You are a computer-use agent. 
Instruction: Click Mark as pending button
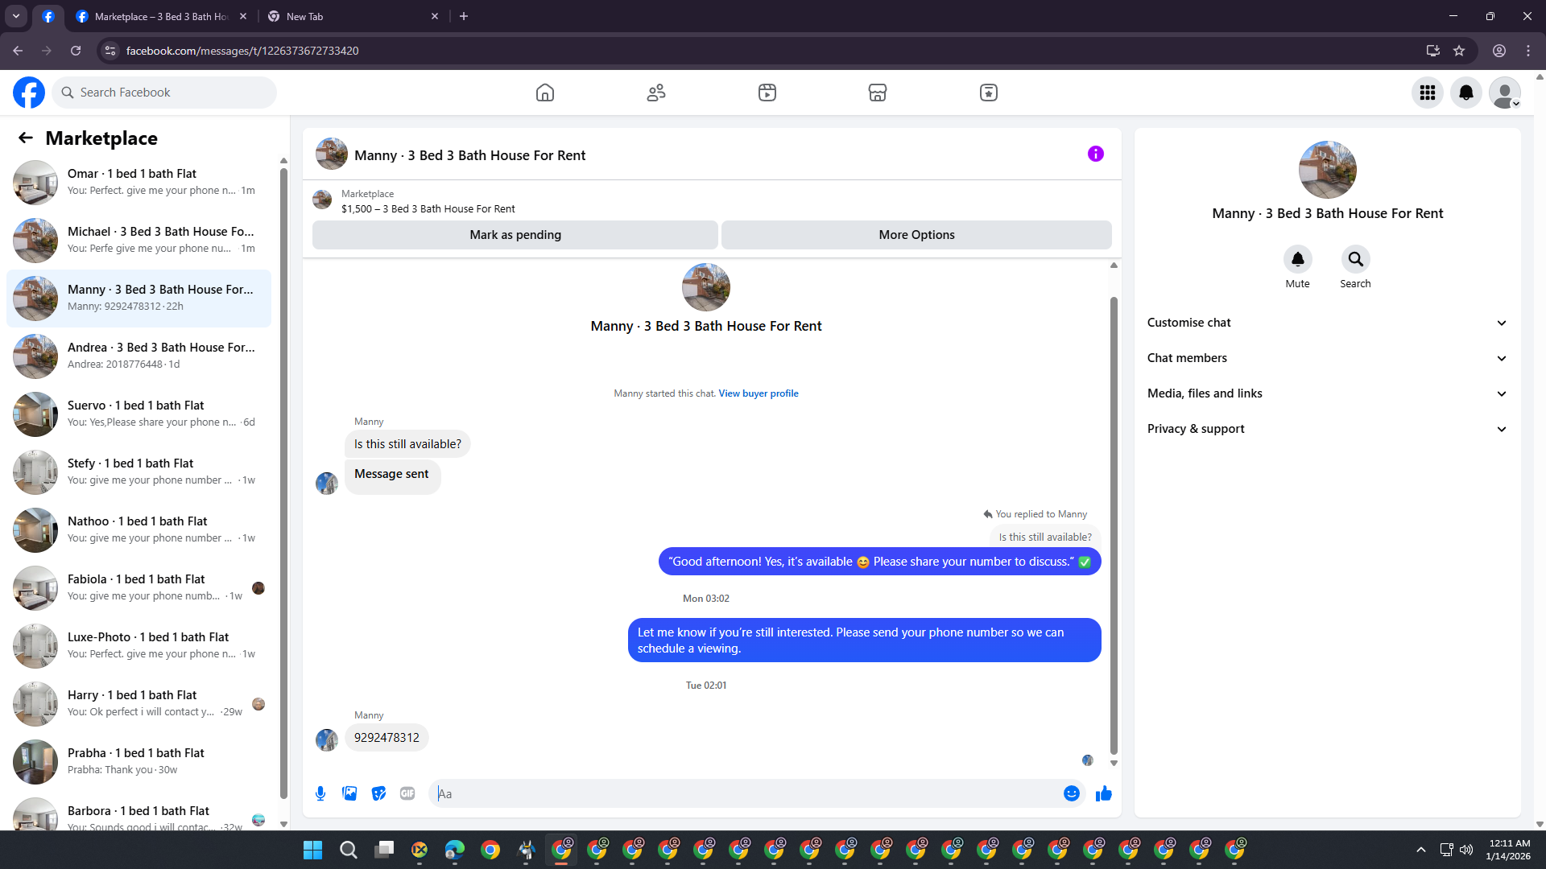tap(515, 235)
